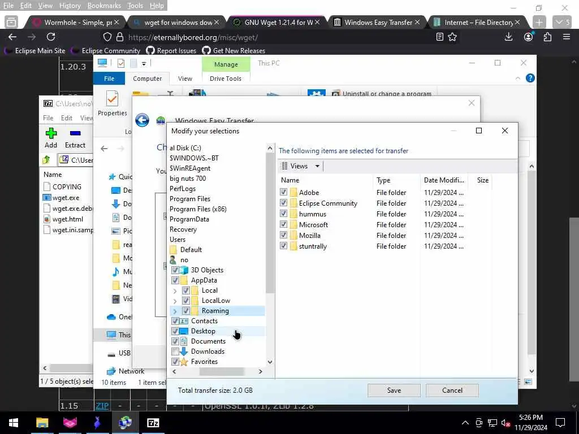This screenshot has height=434, width=579.
Task: Open Firefox Bookmarks menu
Action: pyautogui.click(x=104, y=6)
